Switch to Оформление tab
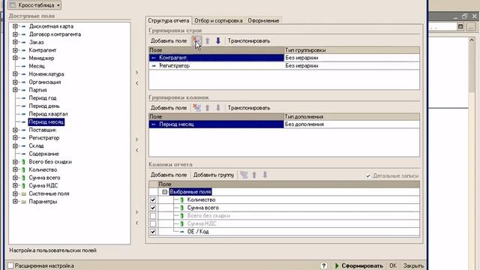This screenshot has height=270, width=480. [x=263, y=20]
